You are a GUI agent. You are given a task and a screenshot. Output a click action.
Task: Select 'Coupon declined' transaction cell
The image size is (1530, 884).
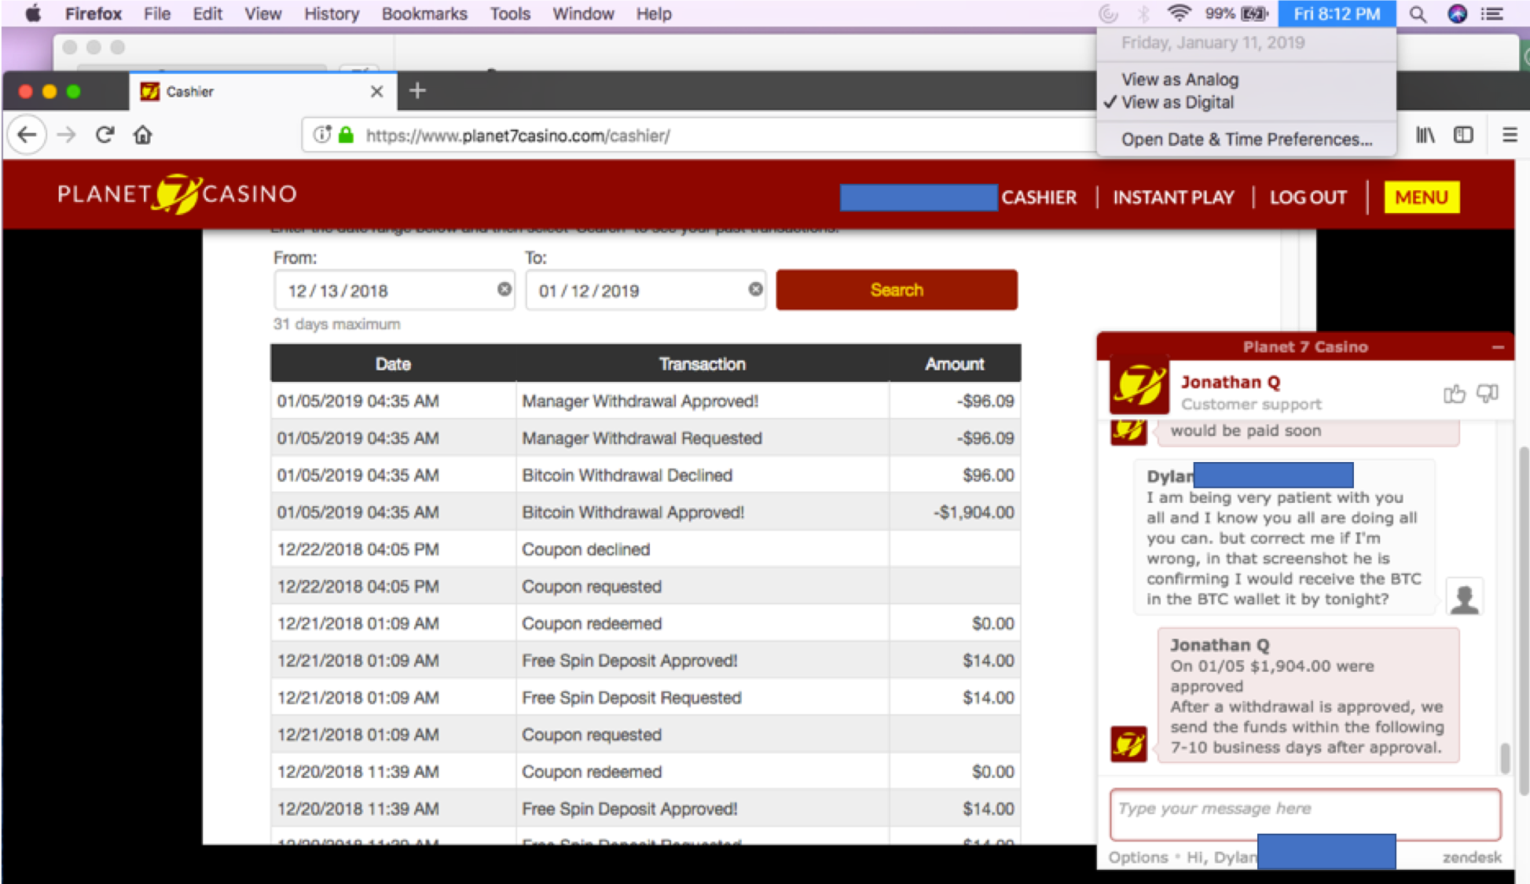tap(703, 549)
